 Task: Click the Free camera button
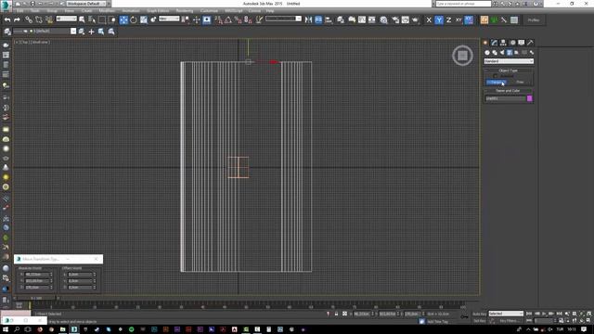520,82
